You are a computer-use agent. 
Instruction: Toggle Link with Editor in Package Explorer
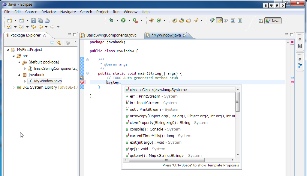[59, 43]
